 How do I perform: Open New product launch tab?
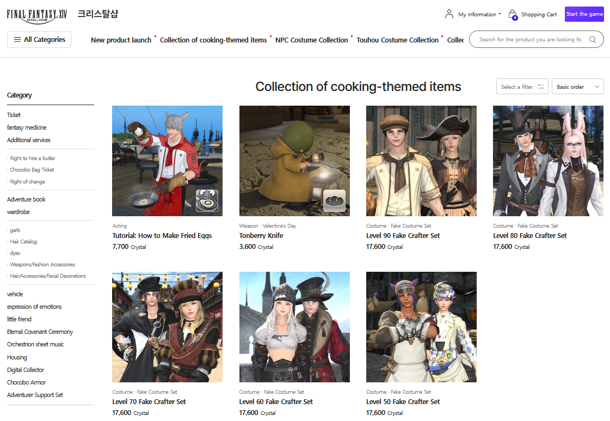121,40
